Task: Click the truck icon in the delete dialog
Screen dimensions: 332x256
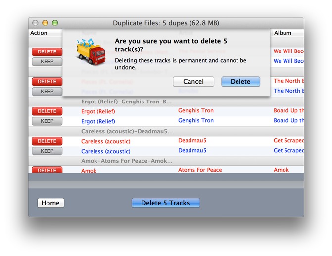Action: tap(91, 51)
